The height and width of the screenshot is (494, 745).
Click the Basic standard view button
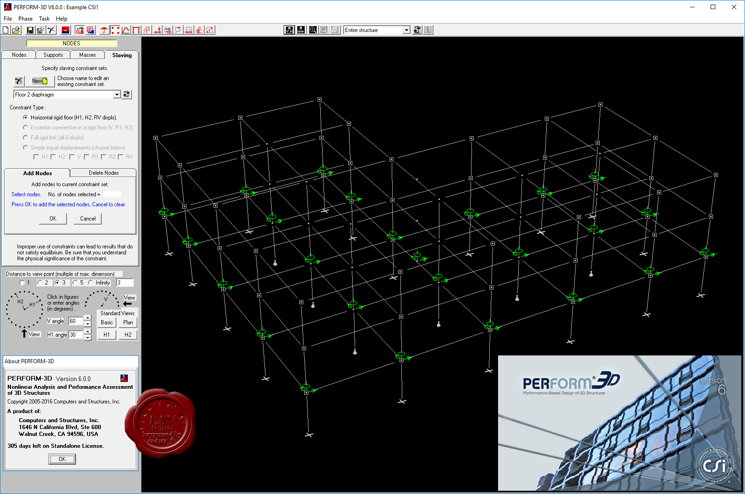(x=107, y=322)
